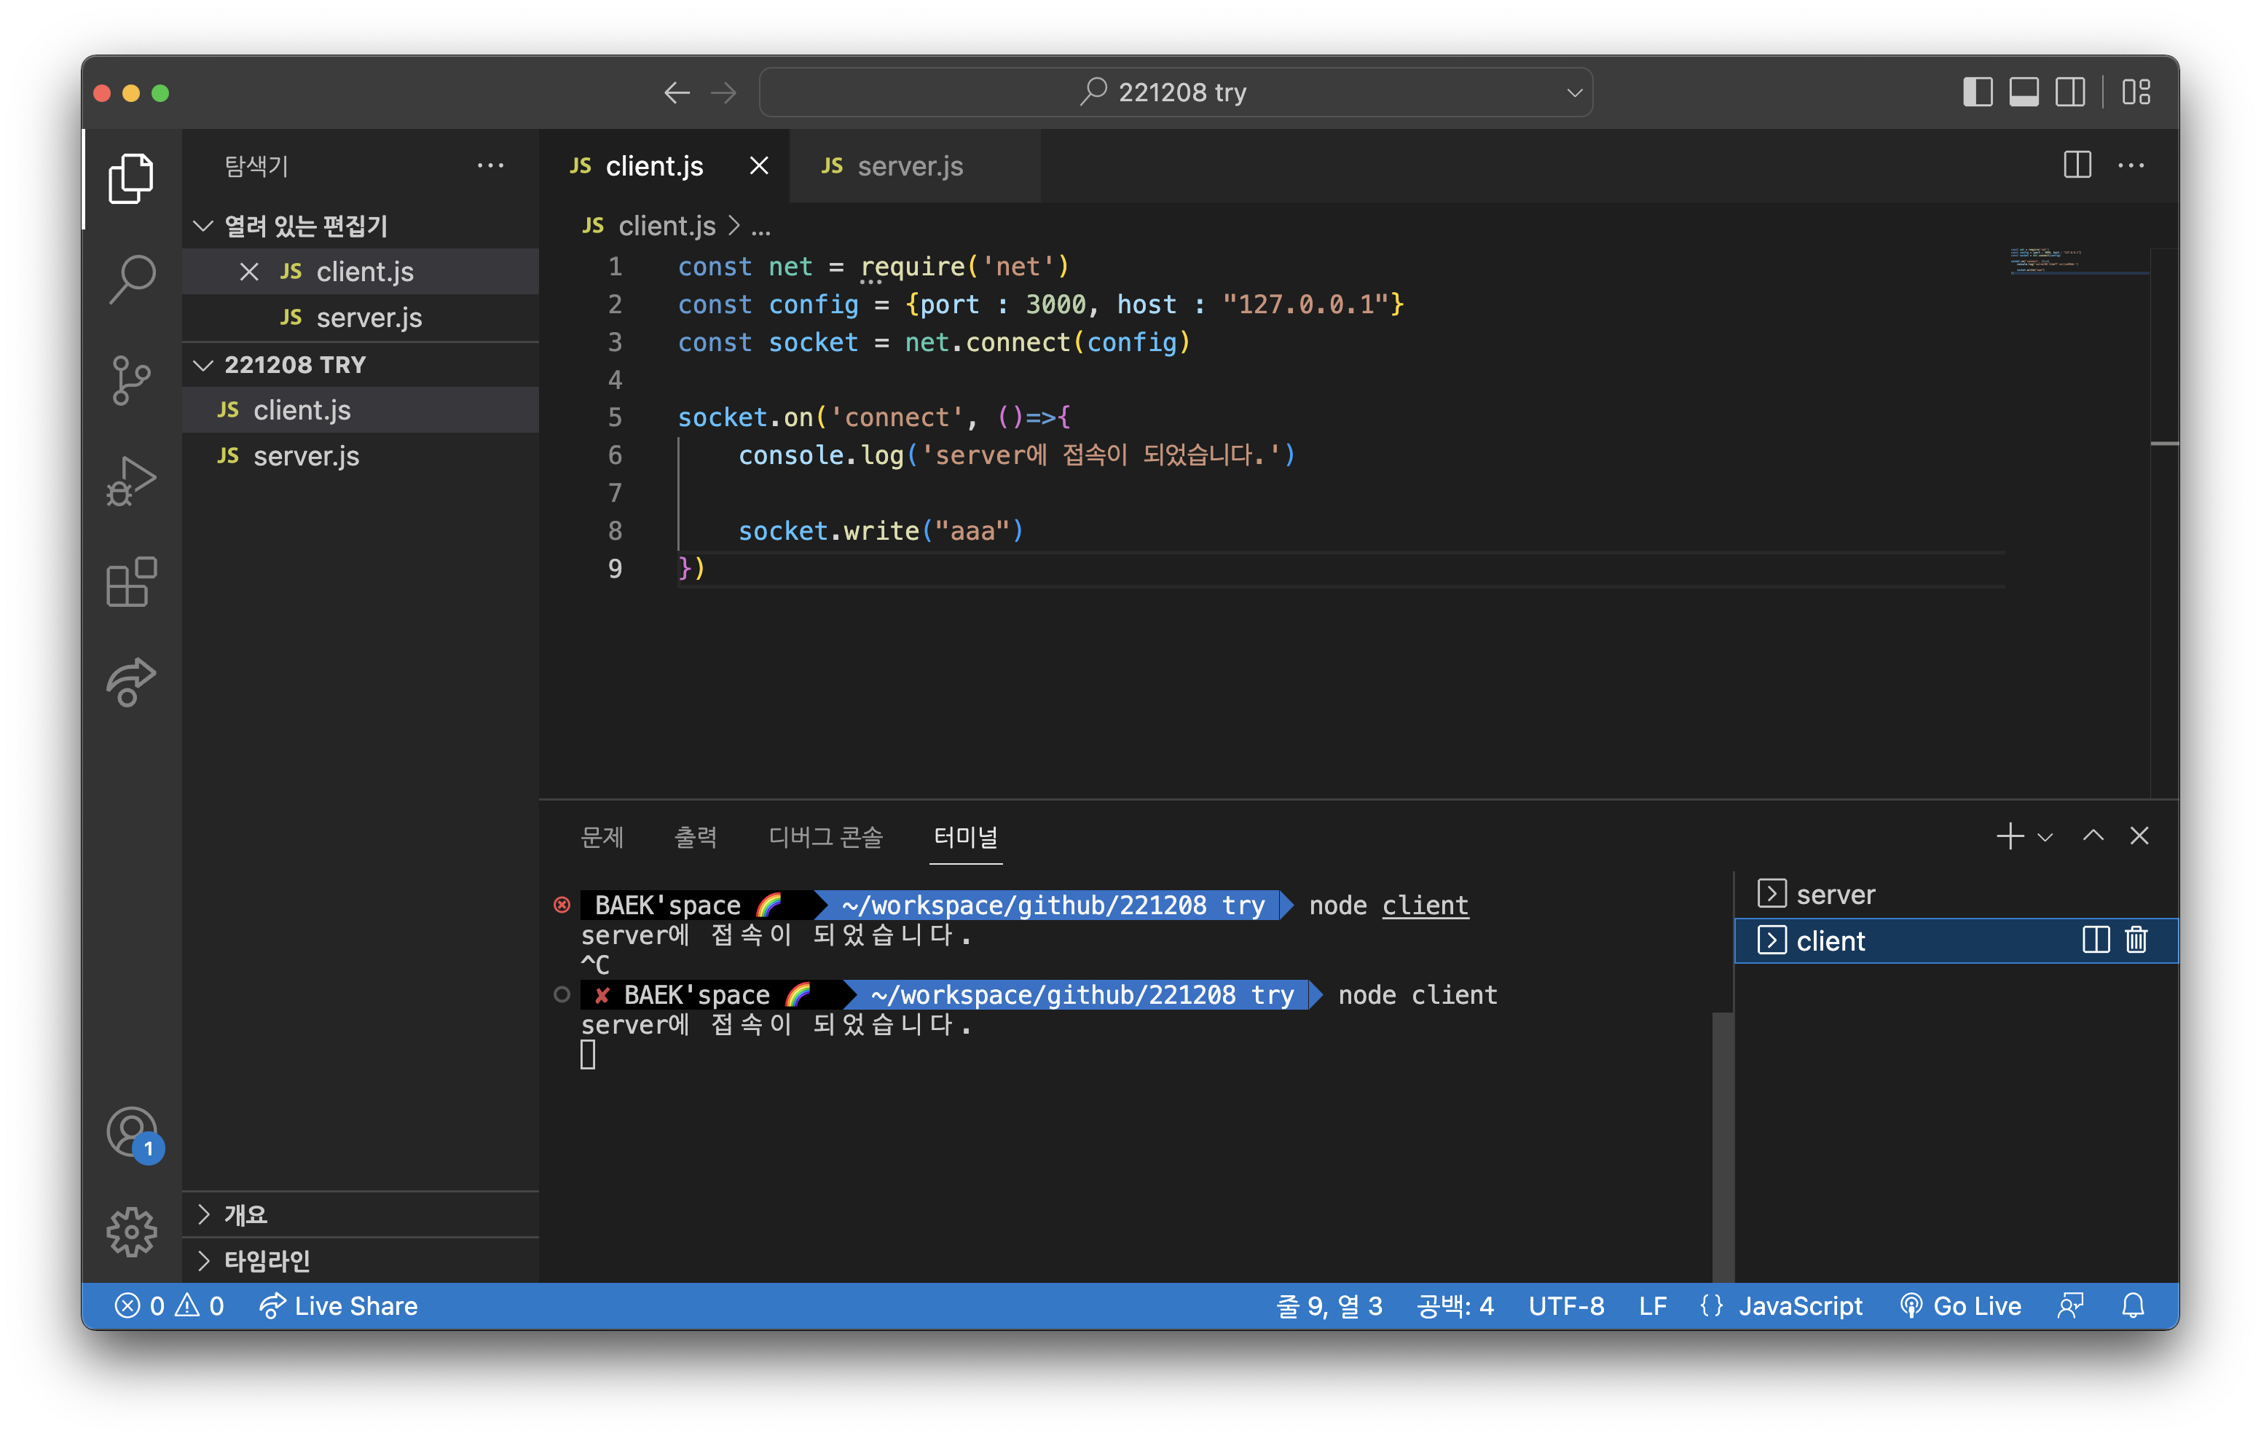
Task: Click the Manage settings gear icon
Action: tap(131, 1231)
